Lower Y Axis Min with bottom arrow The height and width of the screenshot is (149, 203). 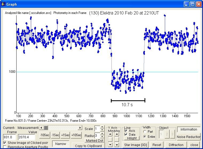[110, 145]
